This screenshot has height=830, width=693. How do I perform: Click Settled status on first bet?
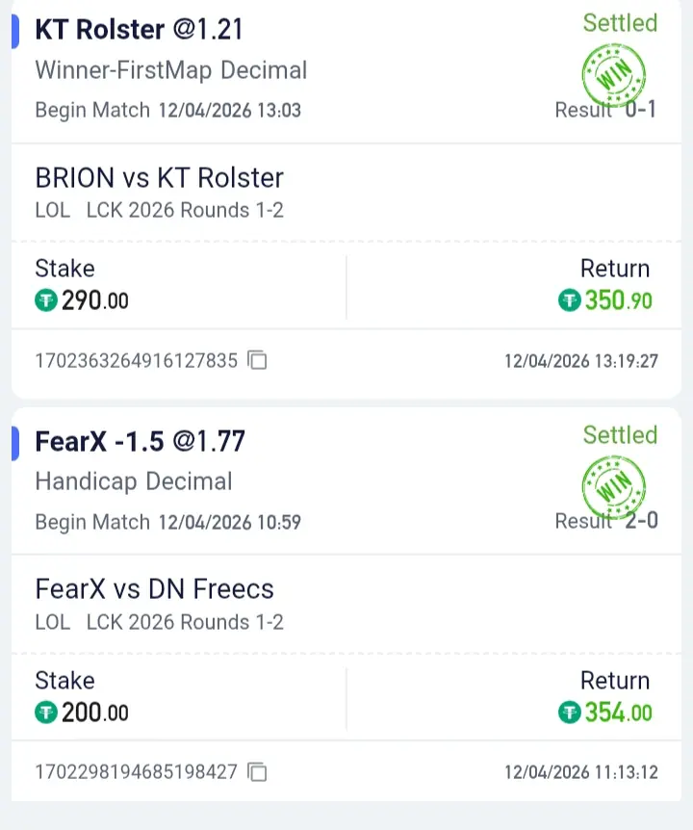(x=620, y=23)
